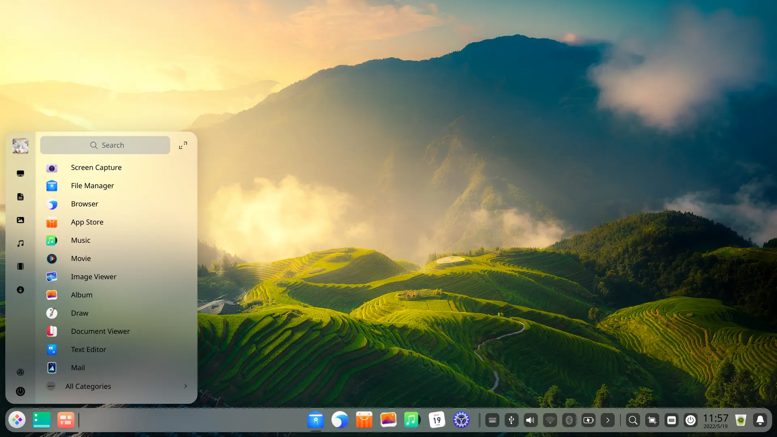Switch launcher to fullscreen mode

click(183, 145)
